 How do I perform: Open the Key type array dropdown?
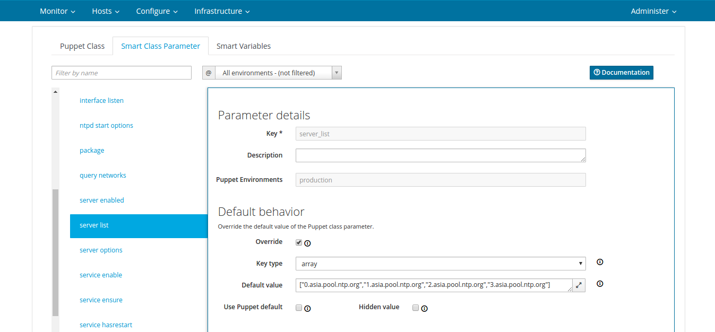[441, 264]
